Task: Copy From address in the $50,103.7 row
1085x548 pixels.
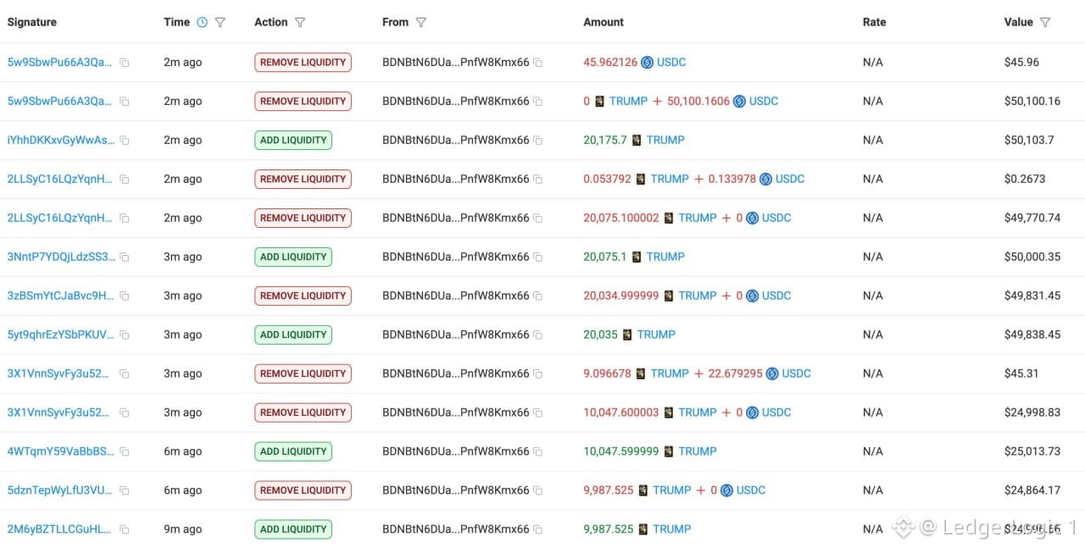Action: click(538, 141)
